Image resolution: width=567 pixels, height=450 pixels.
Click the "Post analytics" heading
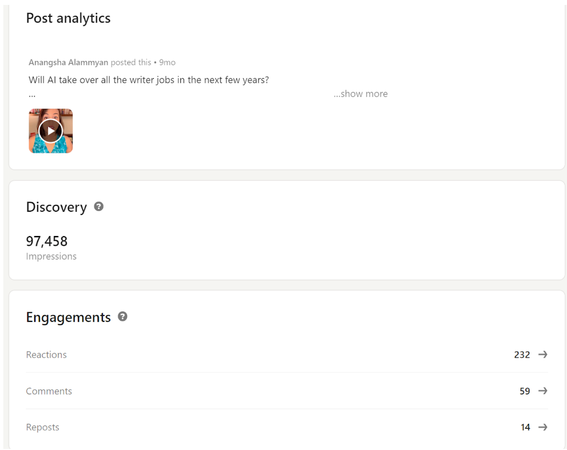(x=68, y=18)
